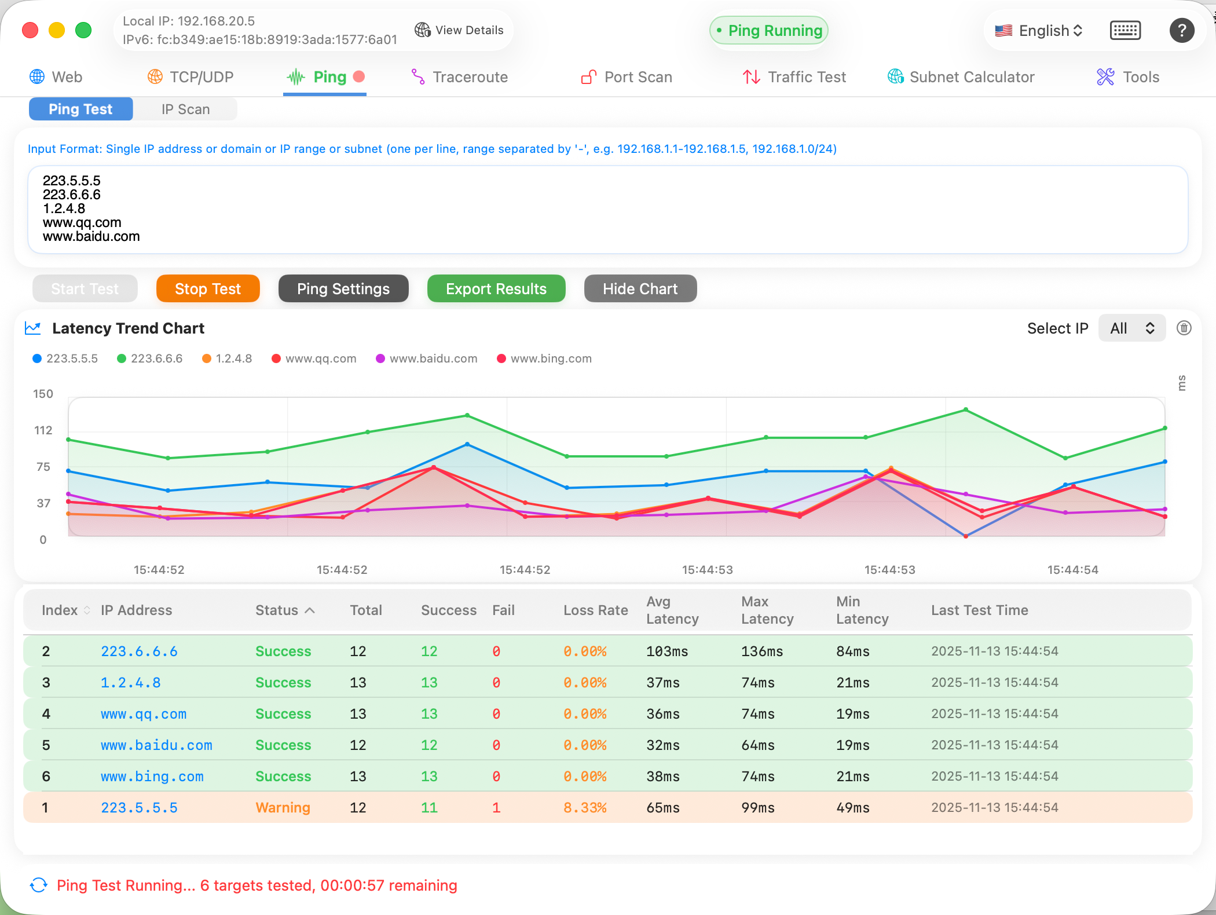Screen dimensions: 1216x915
Task: Hide the 223.6.6.6 line via legend
Action: tap(149, 358)
